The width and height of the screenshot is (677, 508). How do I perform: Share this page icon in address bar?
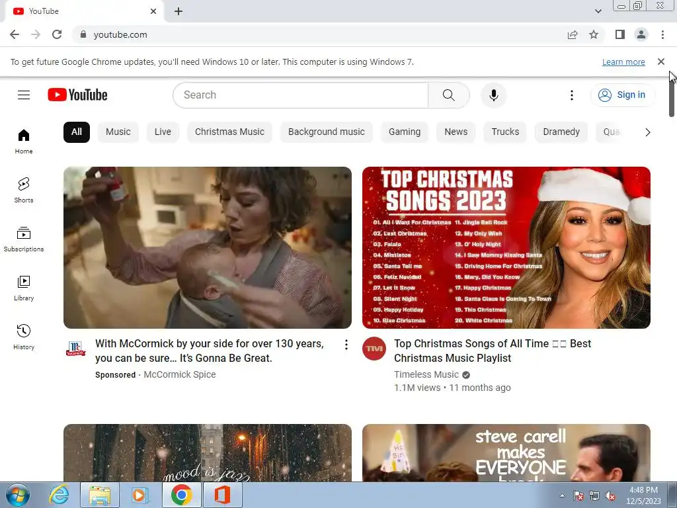[573, 34]
